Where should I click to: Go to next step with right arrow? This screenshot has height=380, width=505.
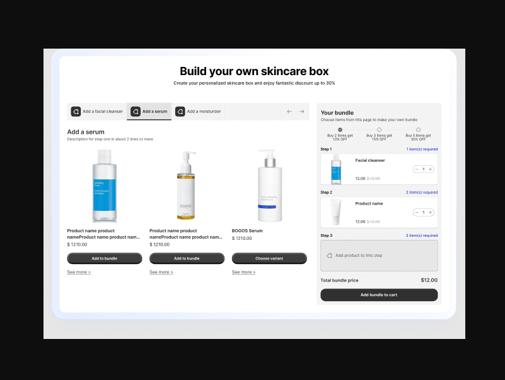coord(302,111)
